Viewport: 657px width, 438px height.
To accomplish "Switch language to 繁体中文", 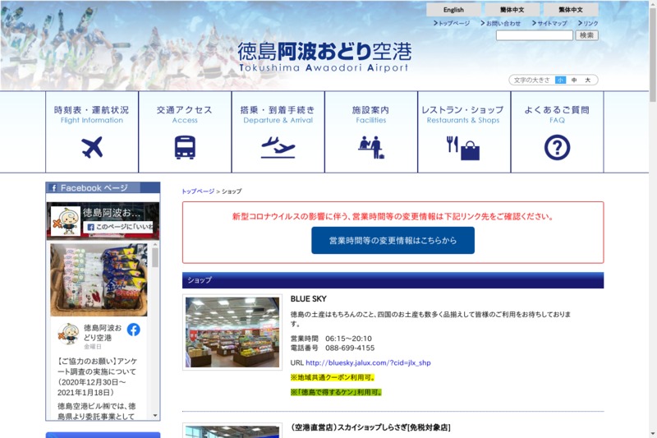I will click(x=571, y=10).
